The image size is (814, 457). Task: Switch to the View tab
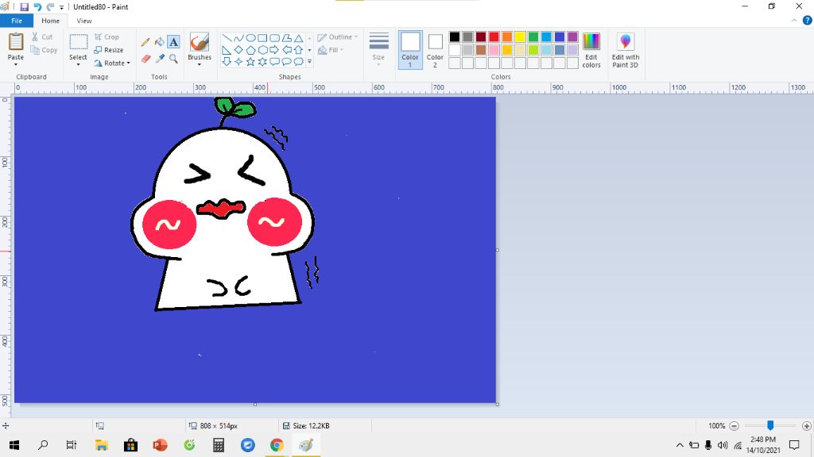84,21
